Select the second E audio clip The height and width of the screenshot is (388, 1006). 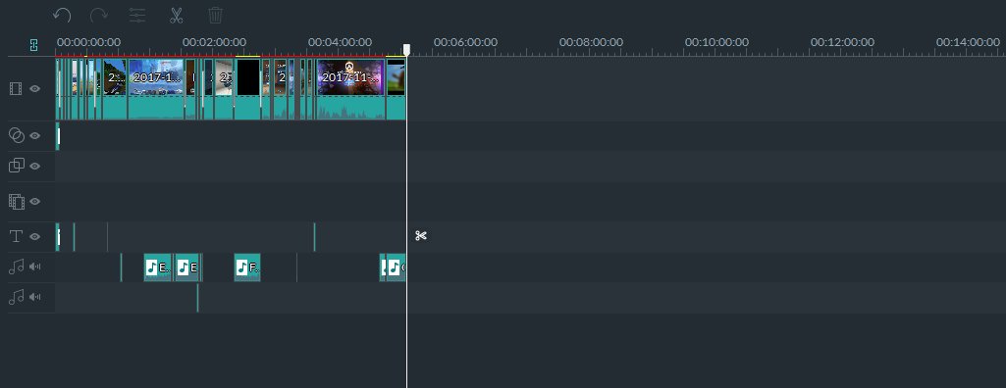pos(187,267)
